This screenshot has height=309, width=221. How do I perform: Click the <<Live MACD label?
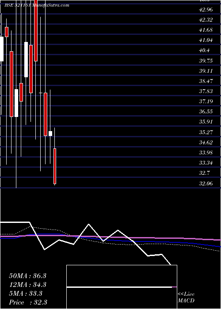[186, 298]
